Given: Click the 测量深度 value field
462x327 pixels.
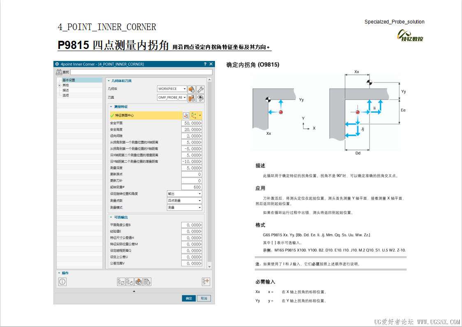Looking at the screenshot, I should pos(192,168).
